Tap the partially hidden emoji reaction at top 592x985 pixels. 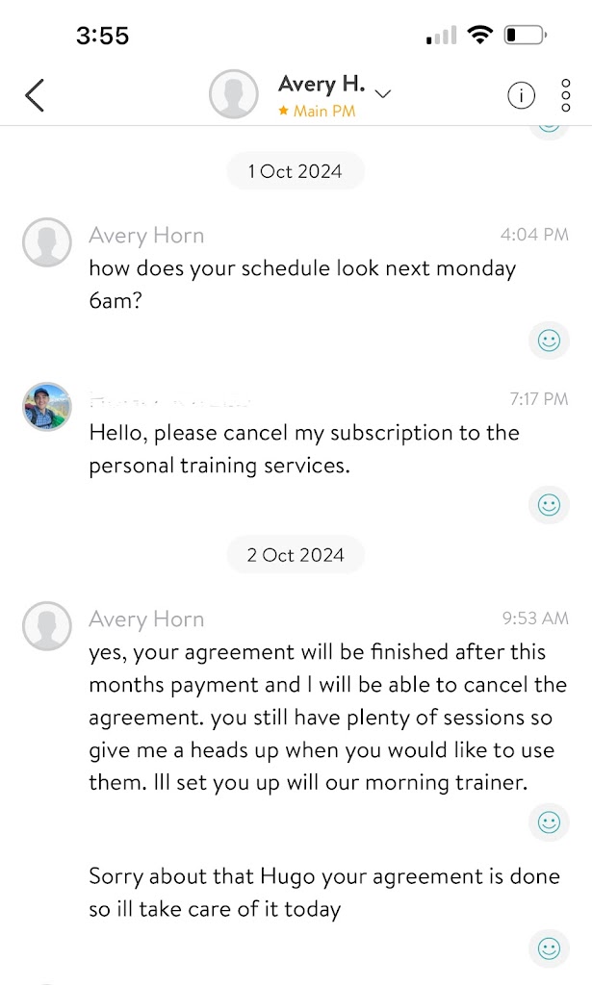click(549, 128)
